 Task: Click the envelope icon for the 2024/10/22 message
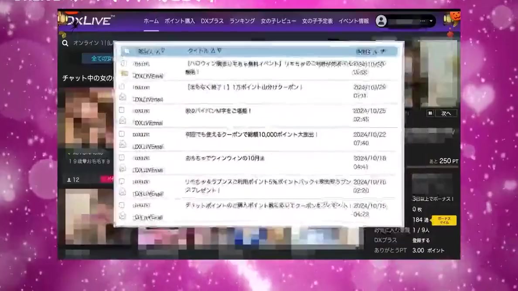[123, 144]
